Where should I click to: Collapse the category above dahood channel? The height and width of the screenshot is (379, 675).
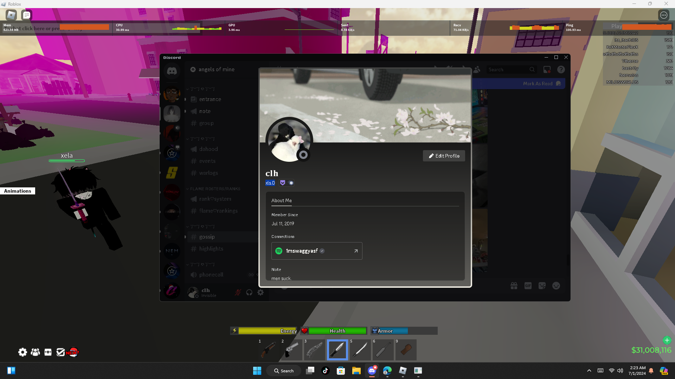tap(200, 139)
